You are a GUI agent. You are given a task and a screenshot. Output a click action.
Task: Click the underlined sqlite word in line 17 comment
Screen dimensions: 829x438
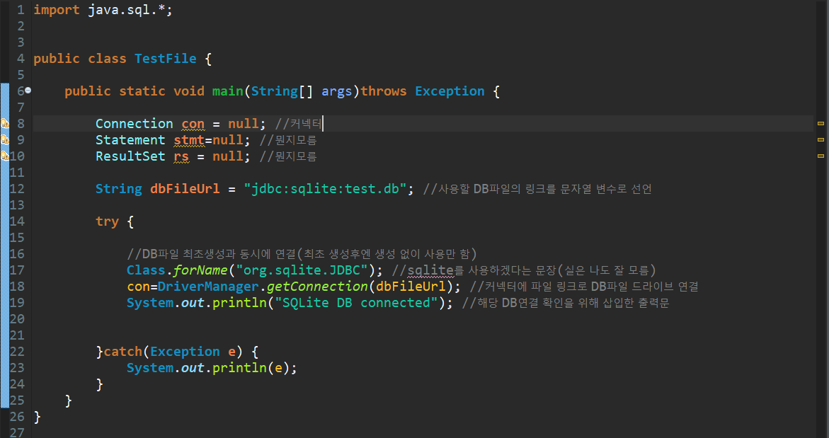point(430,270)
